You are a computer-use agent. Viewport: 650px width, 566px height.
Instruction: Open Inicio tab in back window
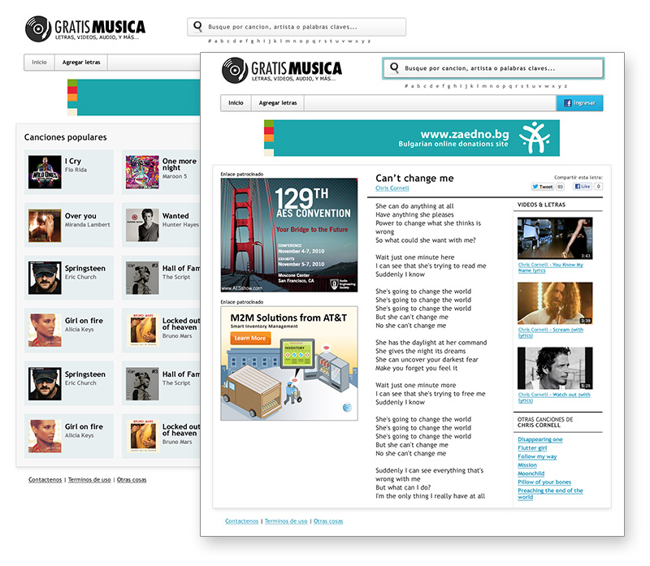pyautogui.click(x=39, y=63)
